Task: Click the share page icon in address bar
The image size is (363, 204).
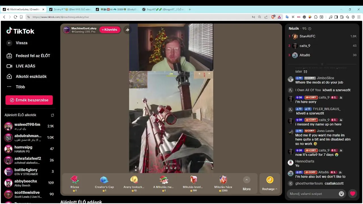Action: coord(266,17)
